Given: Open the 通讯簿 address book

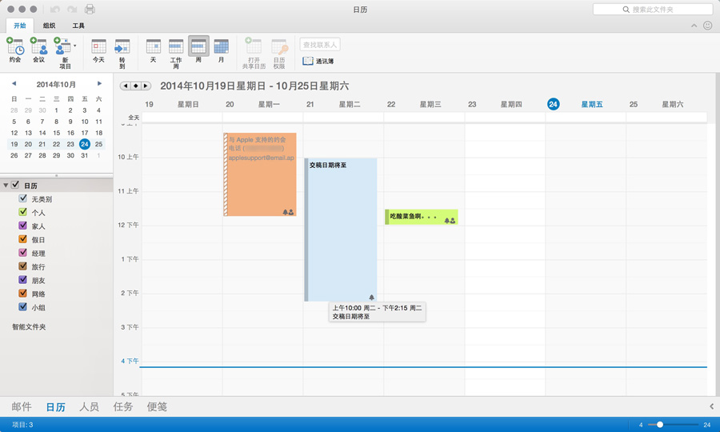Looking at the screenshot, I should pos(318,61).
